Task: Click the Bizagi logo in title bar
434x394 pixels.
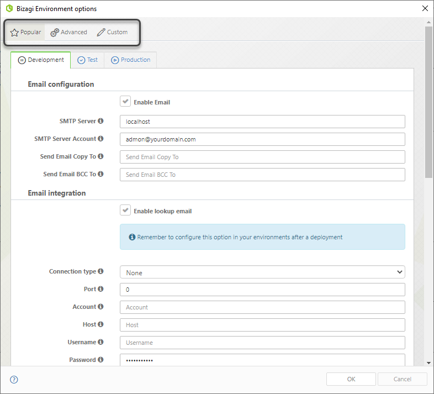Action: coord(9,9)
